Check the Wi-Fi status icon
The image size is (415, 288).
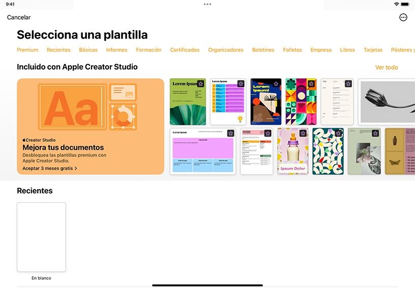pyautogui.click(x=396, y=4)
